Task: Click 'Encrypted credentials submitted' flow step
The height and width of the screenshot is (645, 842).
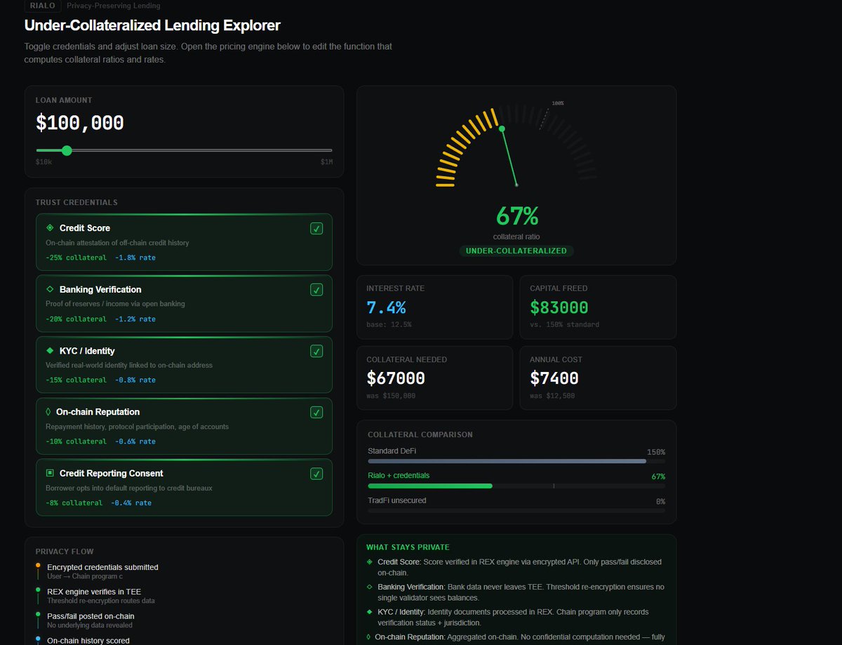Action: (102, 567)
